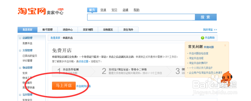Open the 卖往海外 navigation tab
The width and height of the screenshot is (251, 101).
128,30
